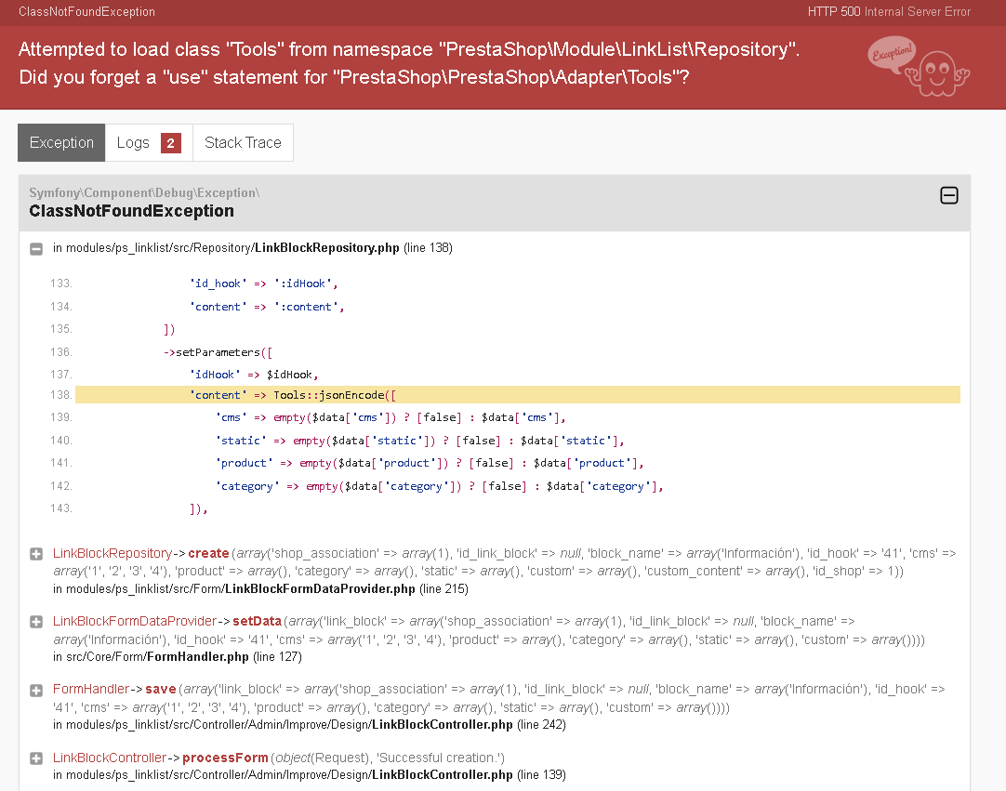Click code line 141 product entry
Viewport: 1006px width, 791px height.
(430, 463)
